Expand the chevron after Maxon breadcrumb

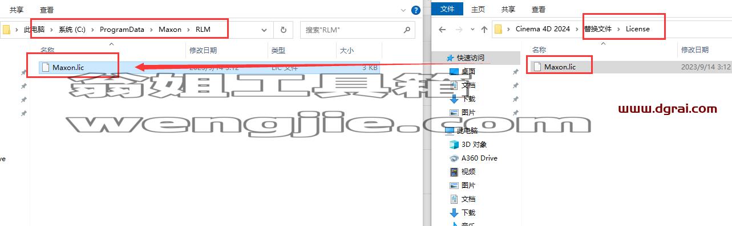188,30
